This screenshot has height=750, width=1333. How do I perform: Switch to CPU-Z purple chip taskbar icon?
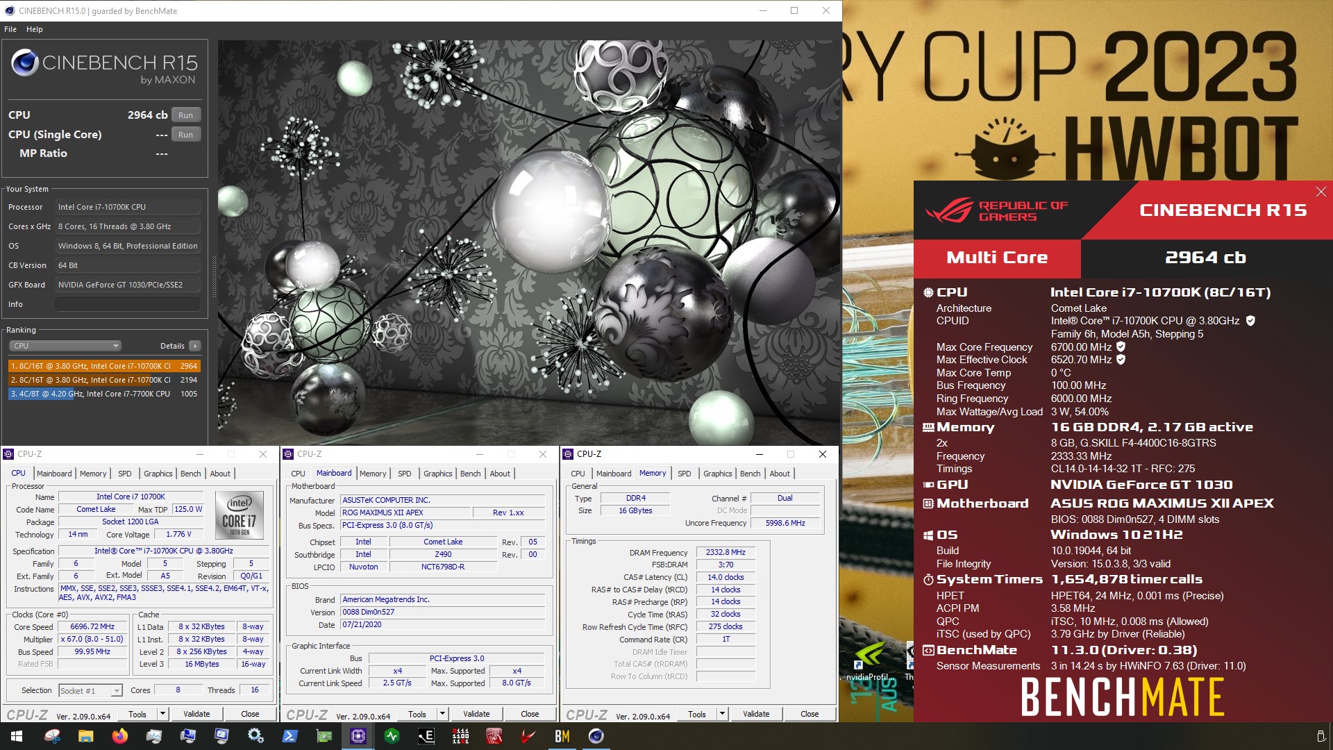pyautogui.click(x=358, y=736)
